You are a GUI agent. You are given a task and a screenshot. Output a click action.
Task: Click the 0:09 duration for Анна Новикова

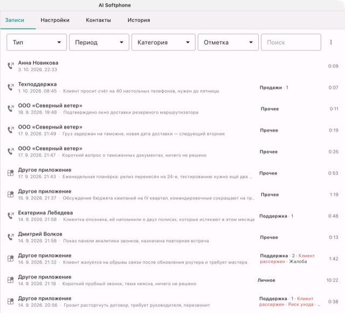(x=333, y=66)
